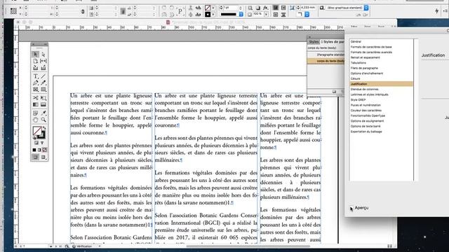Select the Page tool
Screen dimensions: 449x252
click(36, 61)
